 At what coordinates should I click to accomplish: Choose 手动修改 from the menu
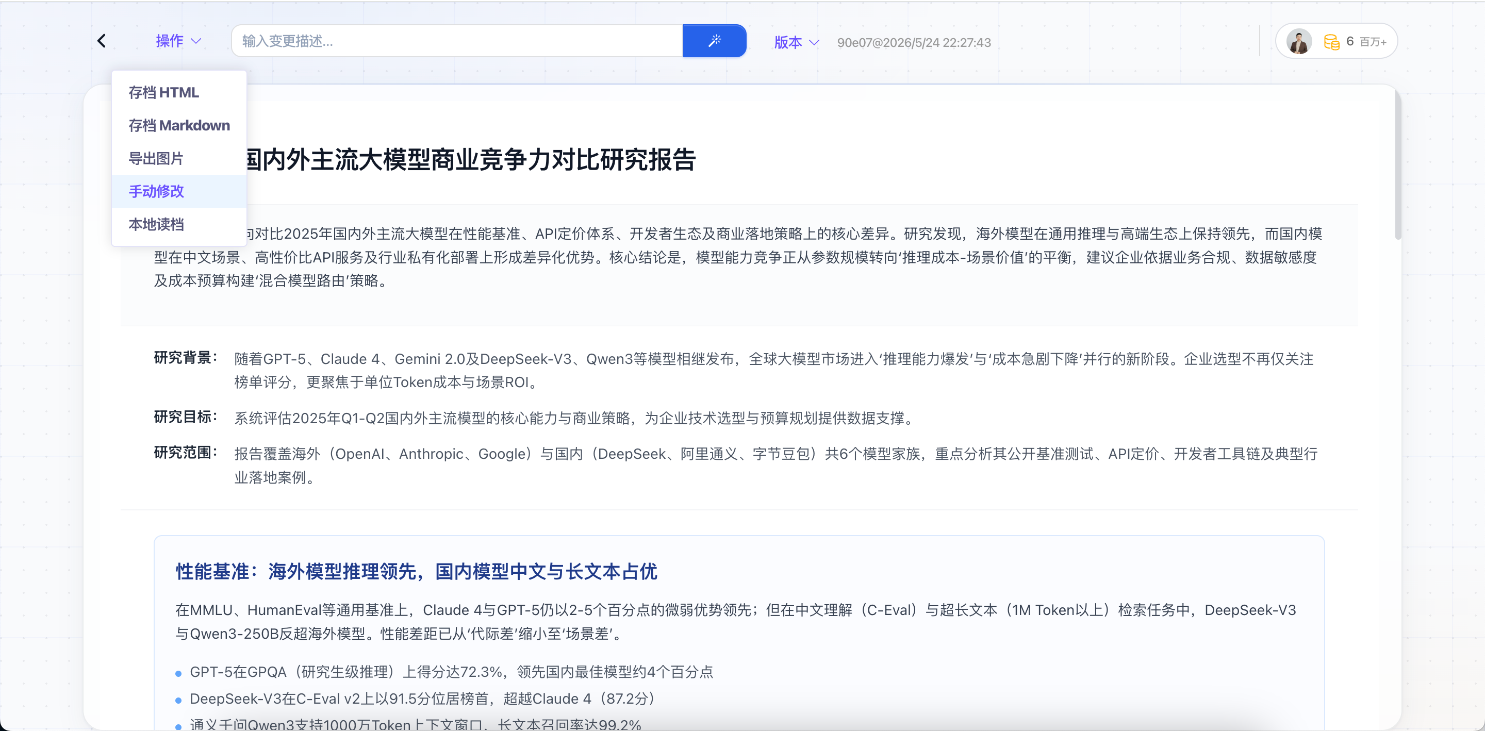tap(179, 191)
